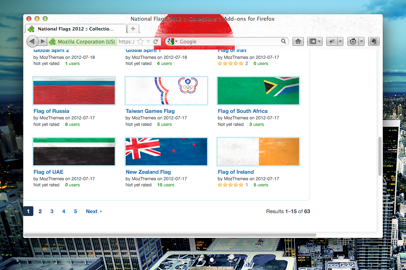Screen dimensions: 406x270
Task: Click MozThemes author under Flag of Ireland
Action: (236, 179)
